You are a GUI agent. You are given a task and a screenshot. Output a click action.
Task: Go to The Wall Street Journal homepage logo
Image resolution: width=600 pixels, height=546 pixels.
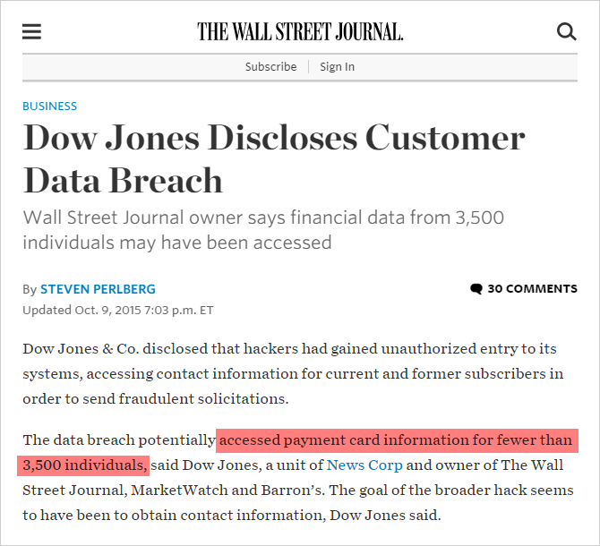pyautogui.click(x=300, y=31)
